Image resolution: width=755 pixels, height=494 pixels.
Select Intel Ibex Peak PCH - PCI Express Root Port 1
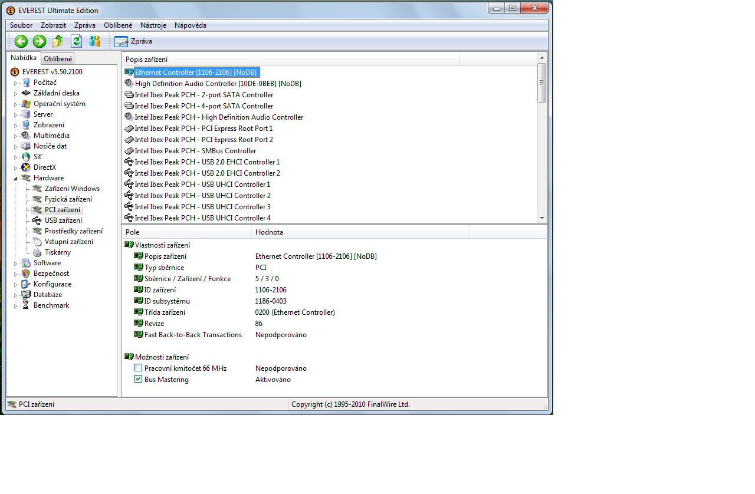tap(203, 129)
